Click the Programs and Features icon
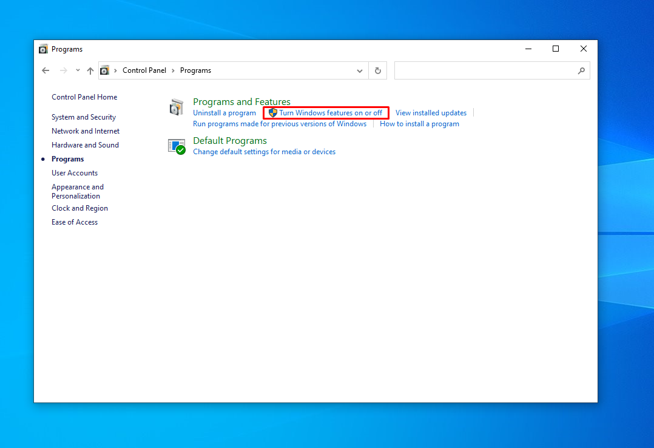This screenshot has height=448, width=654. click(x=177, y=107)
